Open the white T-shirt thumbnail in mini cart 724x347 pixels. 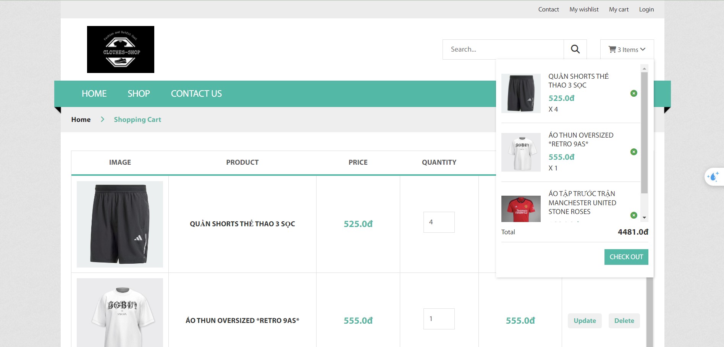521,152
